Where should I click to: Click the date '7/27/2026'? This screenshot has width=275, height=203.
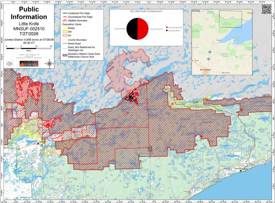click(29, 34)
